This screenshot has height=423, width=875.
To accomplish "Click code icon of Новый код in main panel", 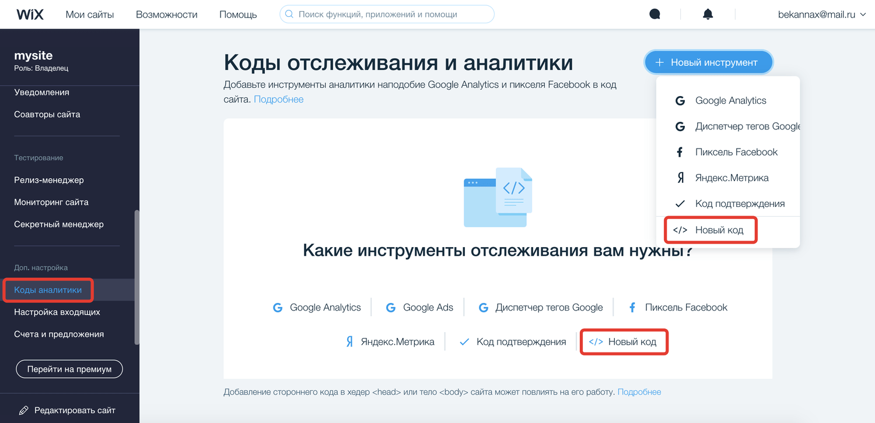I will tap(596, 342).
